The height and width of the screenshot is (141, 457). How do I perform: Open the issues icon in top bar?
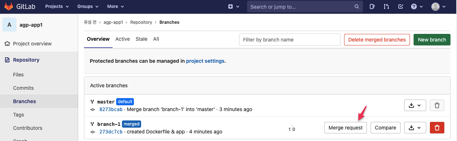click(x=372, y=6)
